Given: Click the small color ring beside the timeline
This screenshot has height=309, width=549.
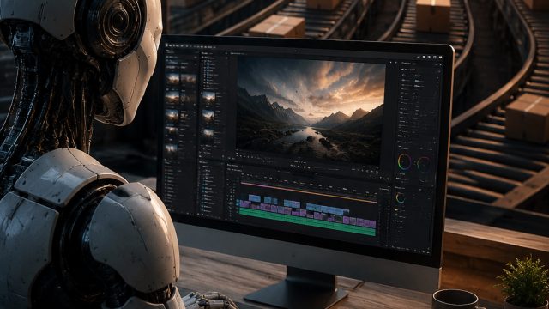Looking at the screenshot, I should point(401,198).
